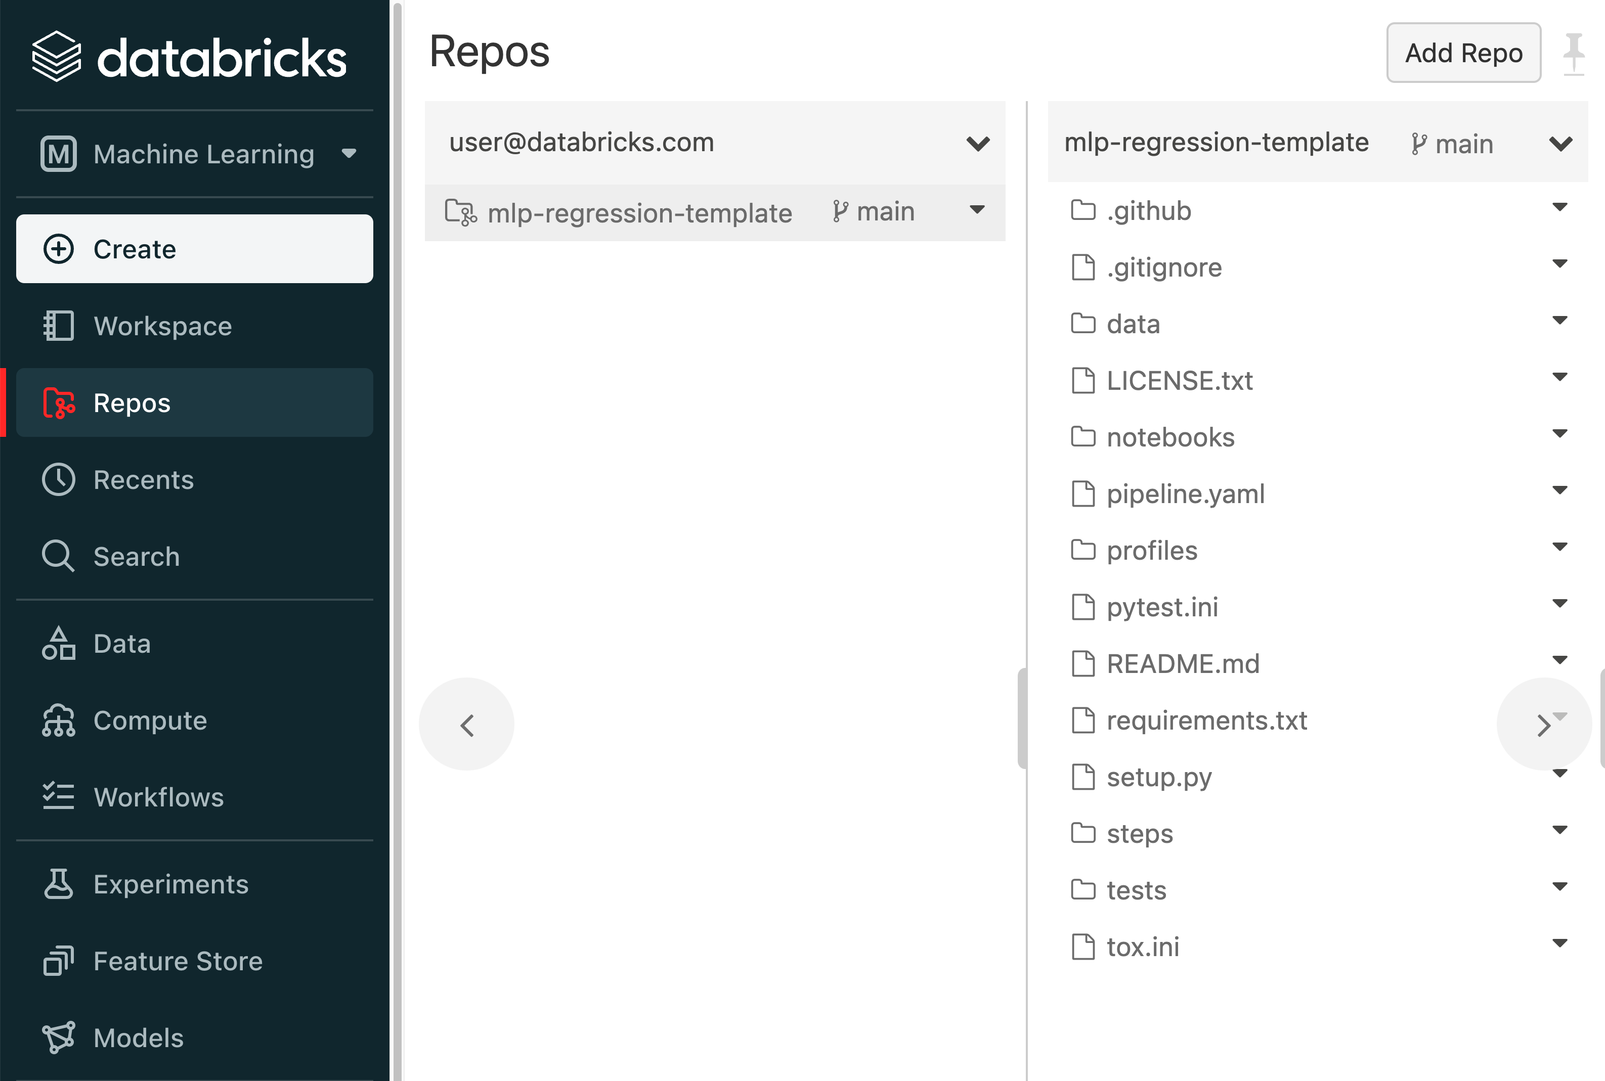1605x1081 pixels.
Task: Open the dropdown arrow for .gitignore
Action: pyautogui.click(x=1559, y=263)
